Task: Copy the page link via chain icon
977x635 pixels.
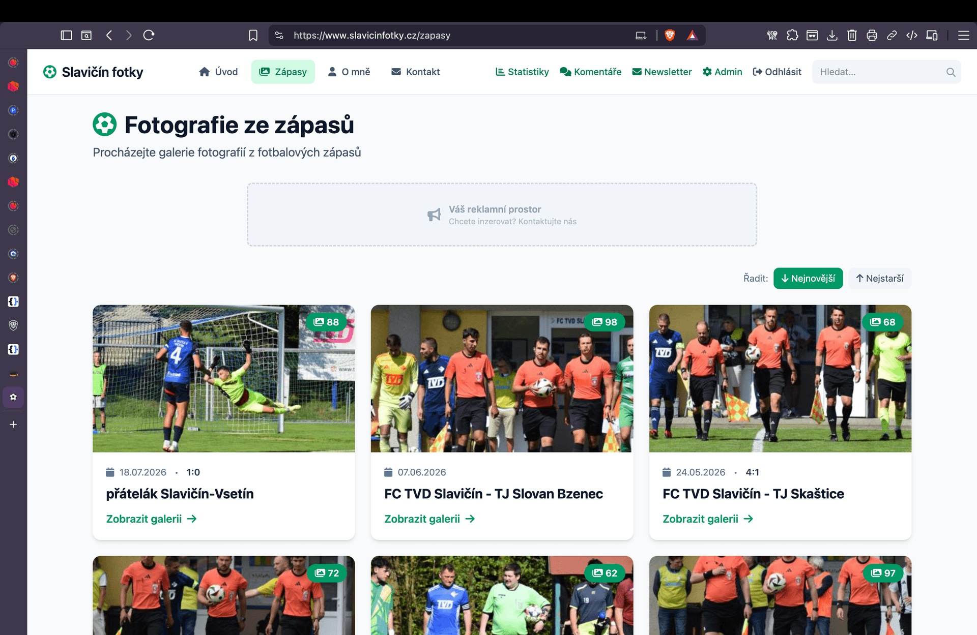Action: 892,35
